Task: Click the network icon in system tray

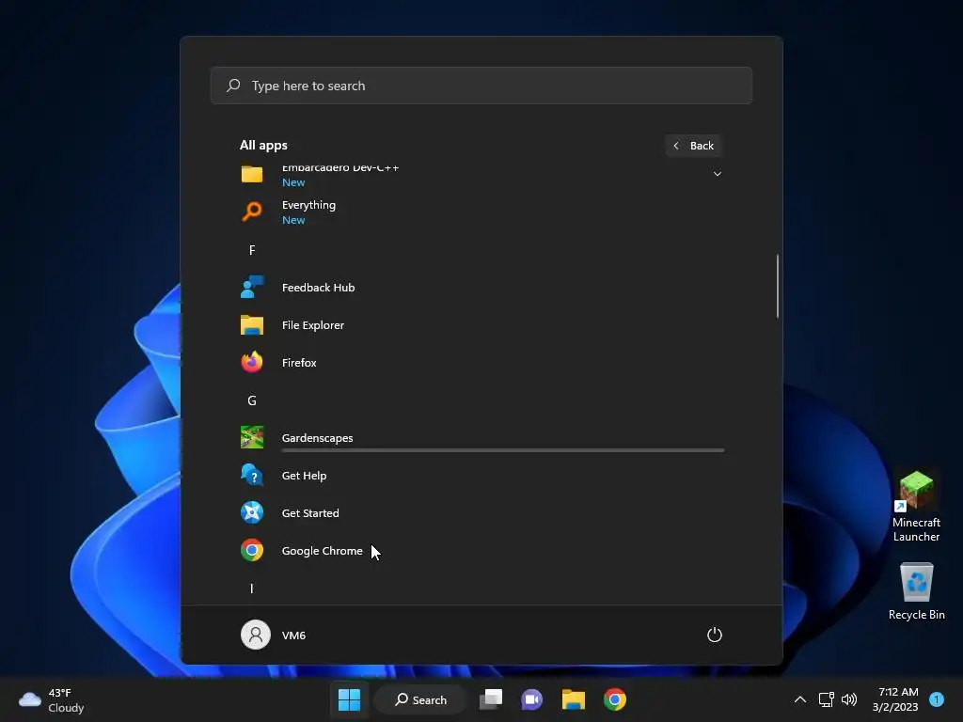Action: pos(826,699)
